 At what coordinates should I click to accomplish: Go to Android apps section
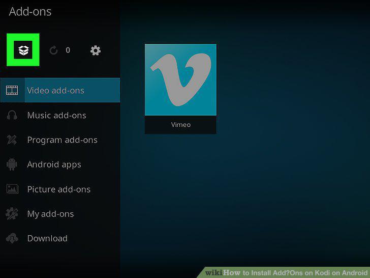coord(60,164)
